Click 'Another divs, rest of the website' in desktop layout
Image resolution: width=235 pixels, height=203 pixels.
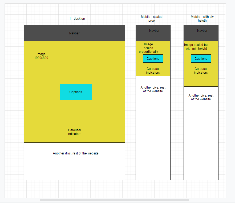coord(76,153)
